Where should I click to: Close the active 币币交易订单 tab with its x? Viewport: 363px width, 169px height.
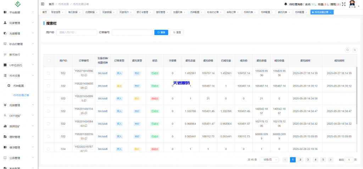(331, 12)
